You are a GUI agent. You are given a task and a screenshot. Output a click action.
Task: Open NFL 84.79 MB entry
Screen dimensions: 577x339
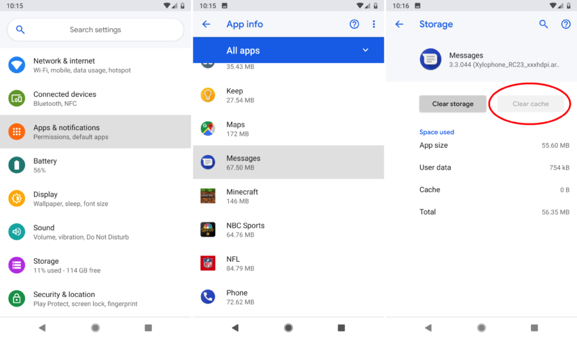[x=288, y=263]
